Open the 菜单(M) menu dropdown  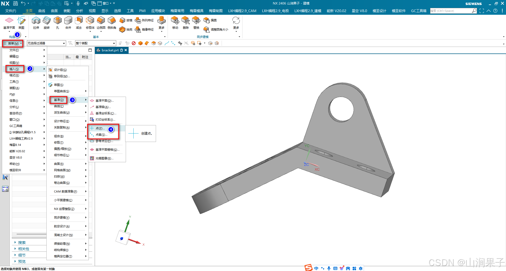(x=13, y=43)
